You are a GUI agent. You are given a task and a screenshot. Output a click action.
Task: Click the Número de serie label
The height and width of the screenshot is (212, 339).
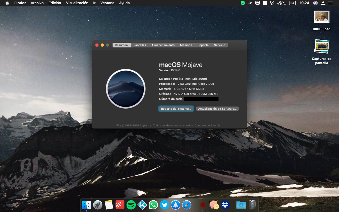[171, 99]
